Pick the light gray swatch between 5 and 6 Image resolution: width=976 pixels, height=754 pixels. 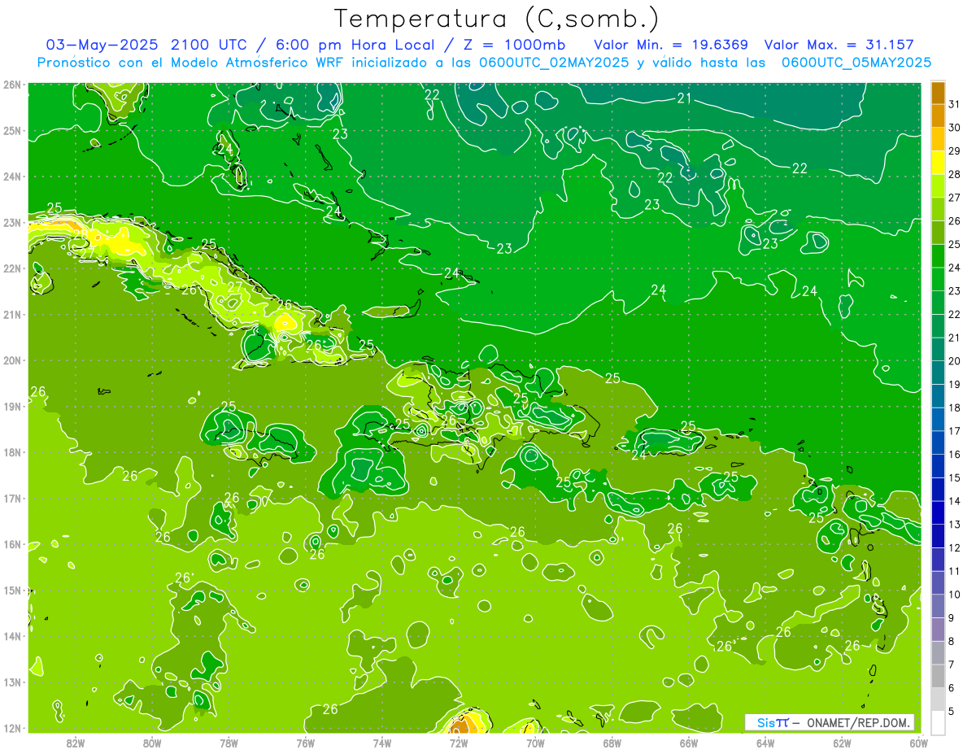938,700
